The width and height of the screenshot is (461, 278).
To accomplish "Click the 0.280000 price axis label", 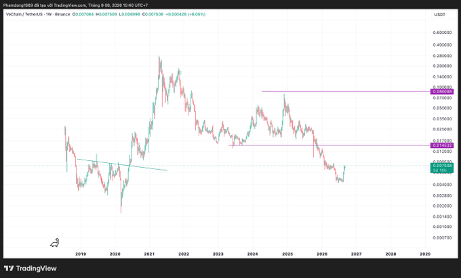I will coord(442,55).
